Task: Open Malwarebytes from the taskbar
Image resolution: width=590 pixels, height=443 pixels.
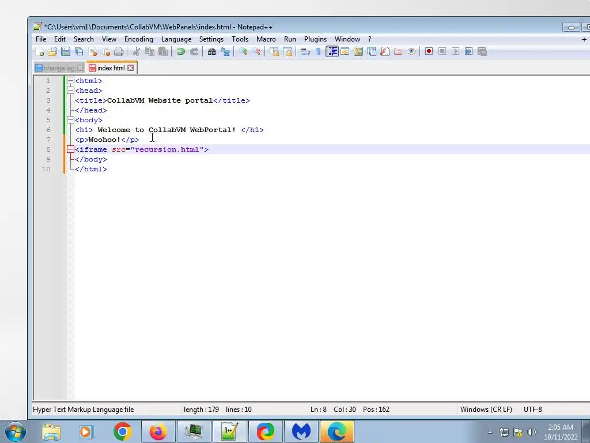Action: pos(301,431)
